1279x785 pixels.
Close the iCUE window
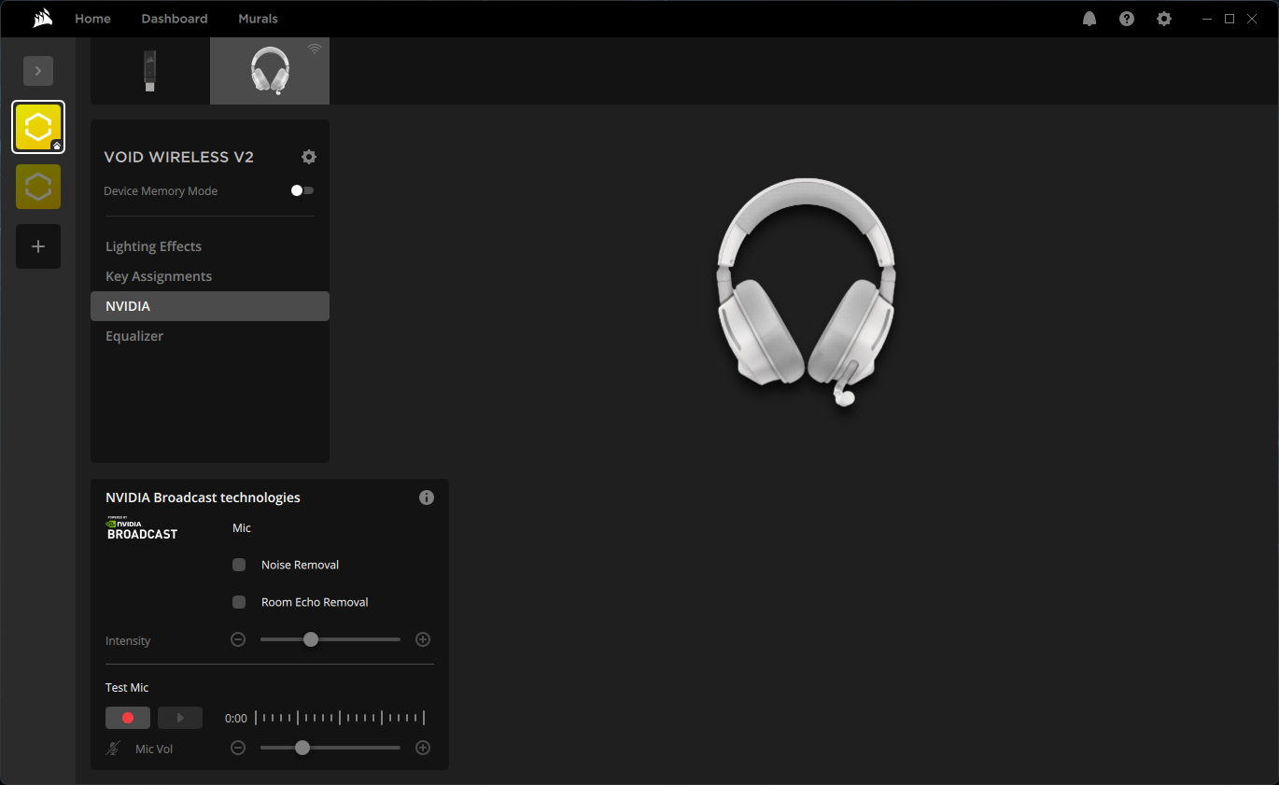[x=1252, y=19]
